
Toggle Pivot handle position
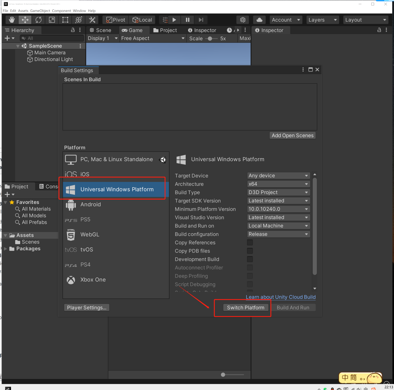116,20
